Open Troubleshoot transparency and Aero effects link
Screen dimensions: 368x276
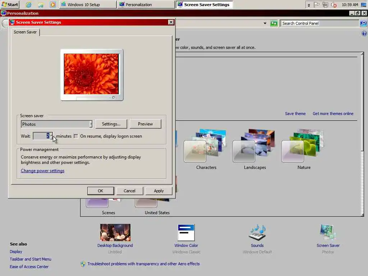click(143, 264)
